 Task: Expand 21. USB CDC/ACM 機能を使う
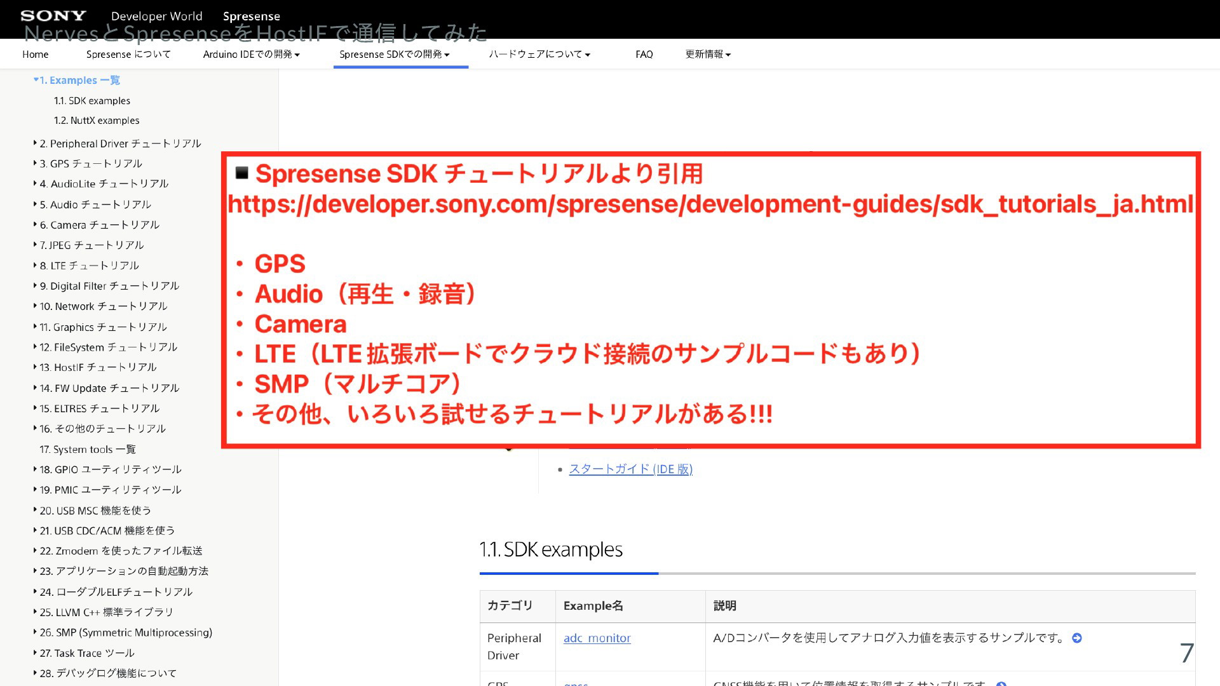(x=104, y=530)
